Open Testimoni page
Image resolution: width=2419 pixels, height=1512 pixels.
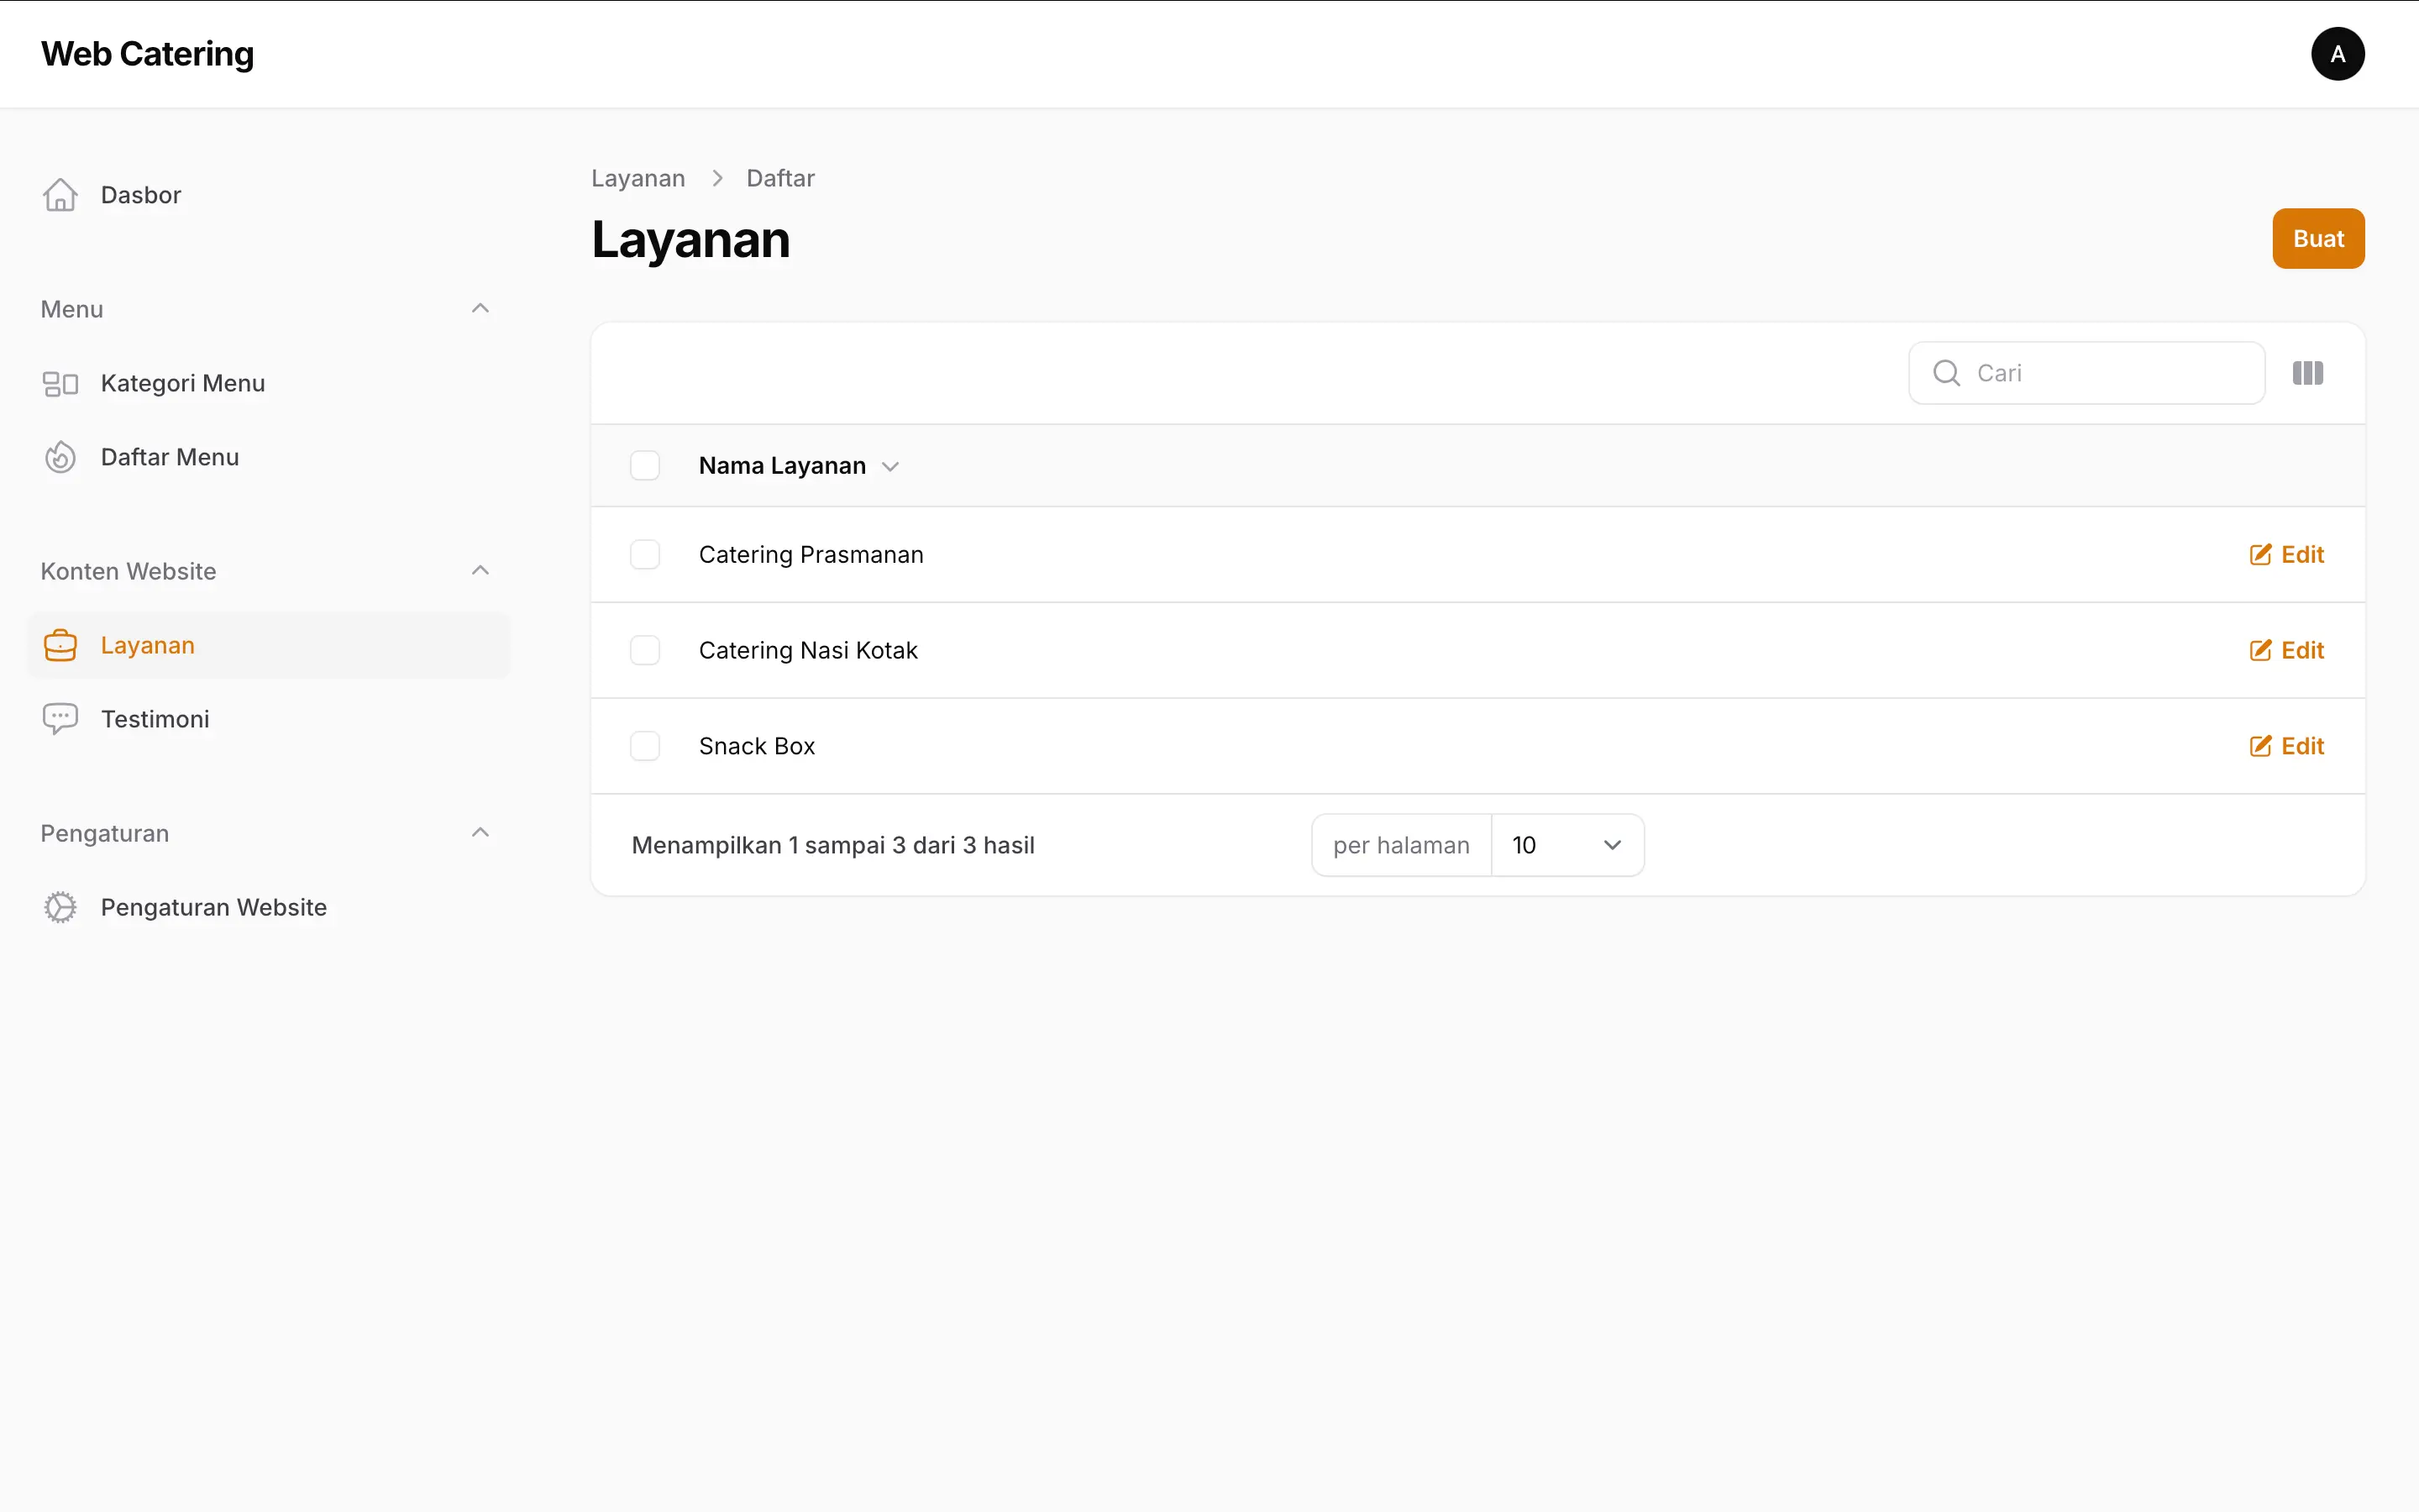click(x=269, y=719)
